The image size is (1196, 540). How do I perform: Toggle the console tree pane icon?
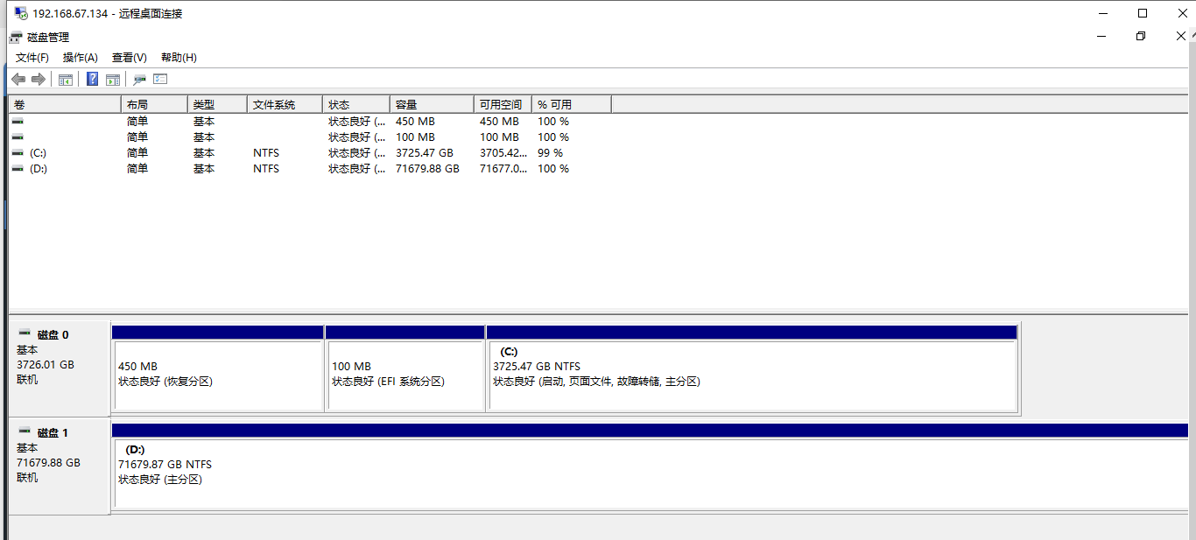66,80
